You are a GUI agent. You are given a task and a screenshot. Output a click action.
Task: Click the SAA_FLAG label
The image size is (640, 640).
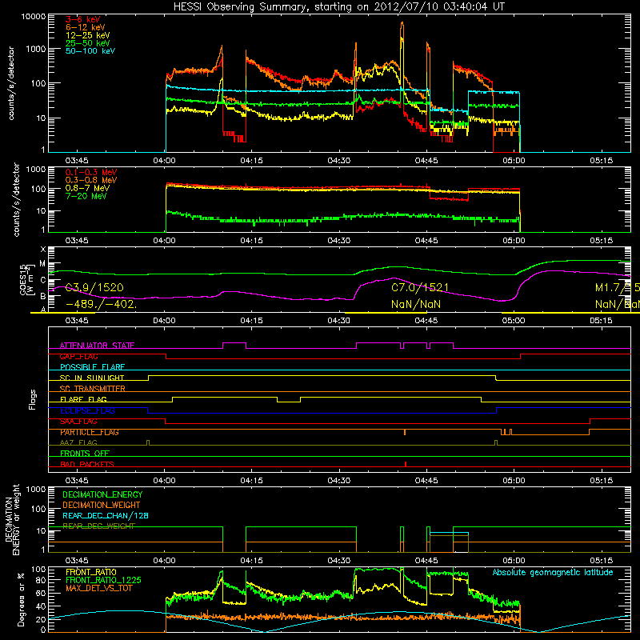(78, 422)
